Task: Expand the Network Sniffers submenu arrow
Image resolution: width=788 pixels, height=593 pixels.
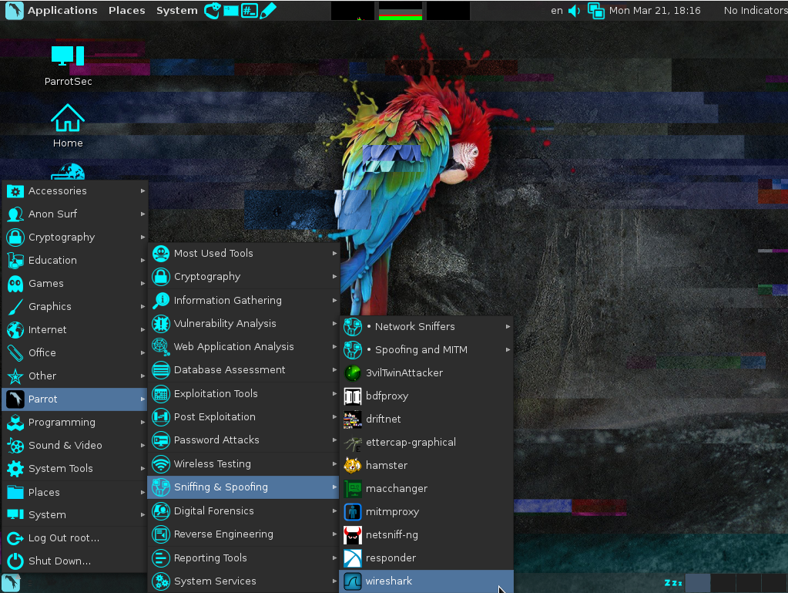Action: tap(508, 326)
